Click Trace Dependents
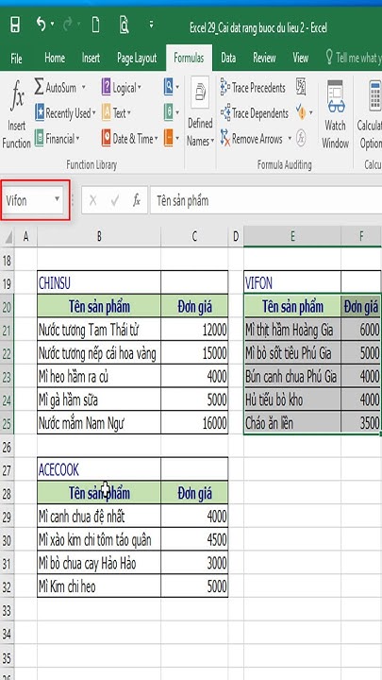 tap(255, 113)
